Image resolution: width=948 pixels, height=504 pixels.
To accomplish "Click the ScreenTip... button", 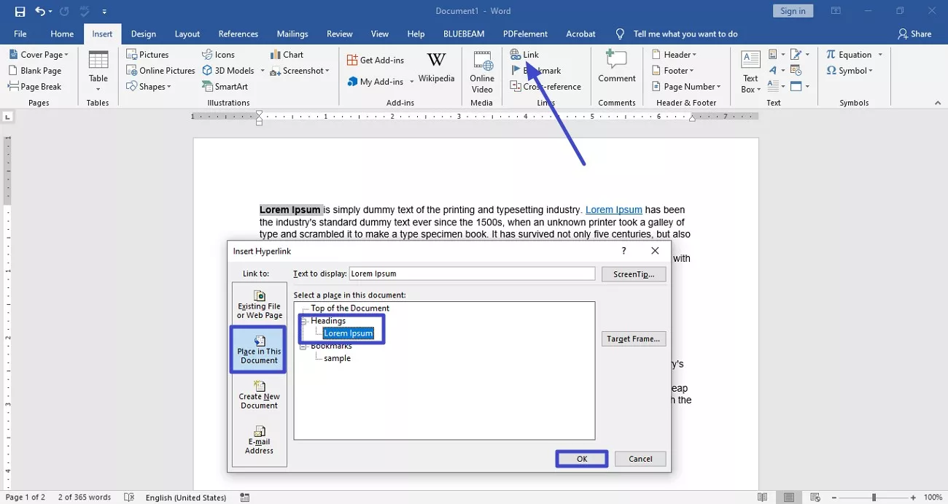I will 633,274.
